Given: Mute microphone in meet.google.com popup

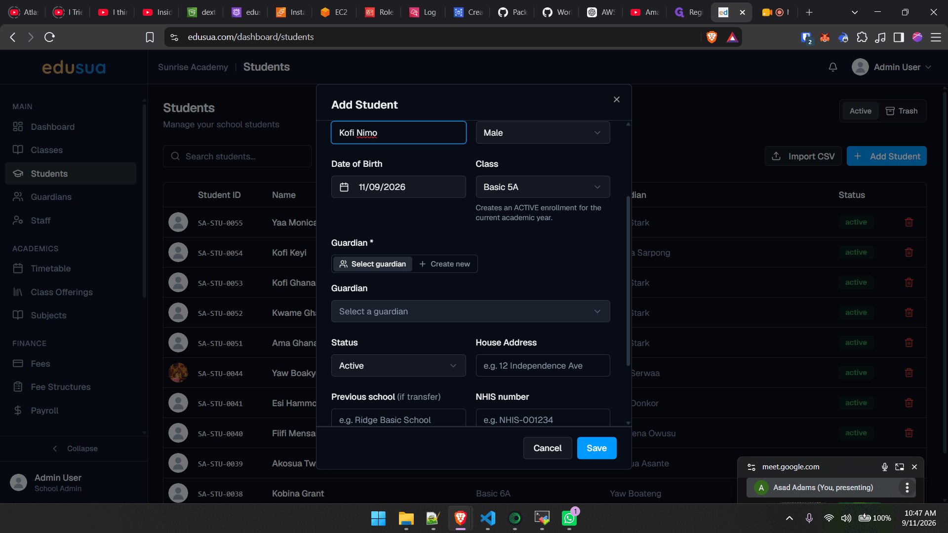Looking at the screenshot, I should [x=885, y=467].
